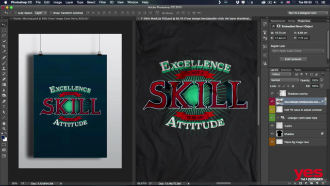This screenshot has width=330, height=186.
Task: Hide the Your design here layer
Action: pyautogui.click(x=272, y=101)
